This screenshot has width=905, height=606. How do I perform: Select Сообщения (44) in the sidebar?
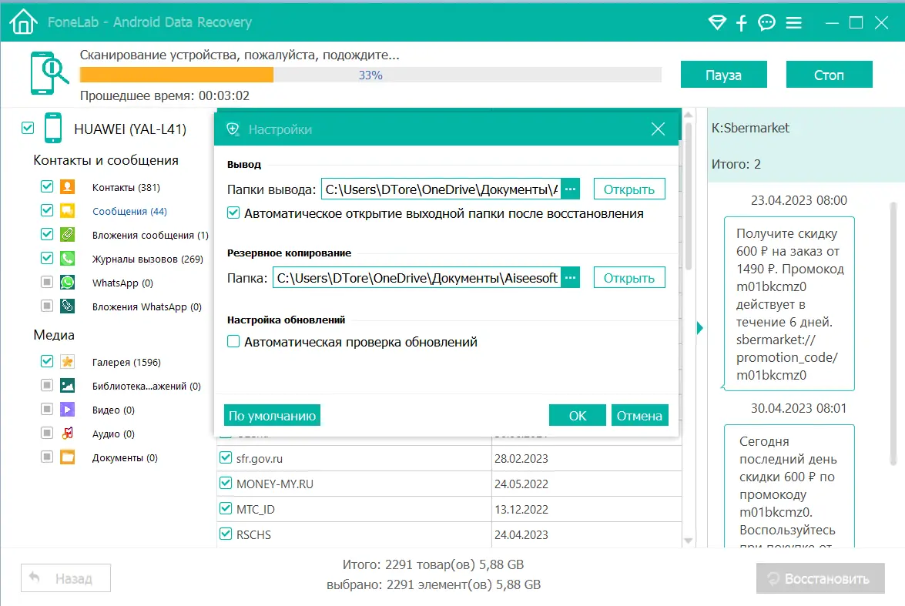(129, 211)
